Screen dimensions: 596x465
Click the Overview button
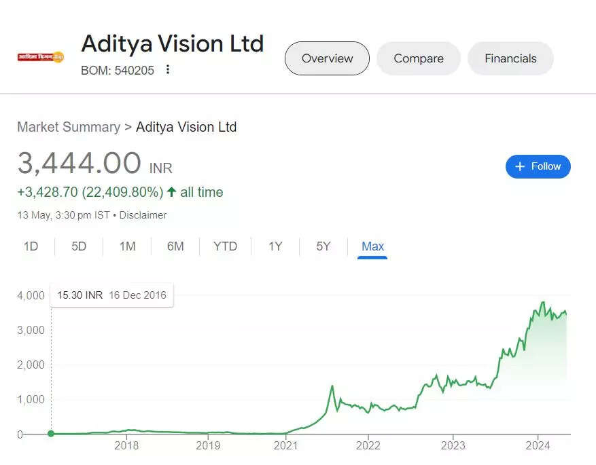point(326,58)
